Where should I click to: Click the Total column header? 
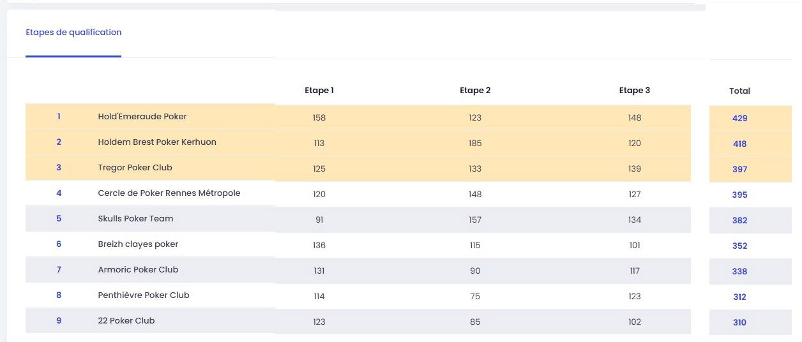tap(739, 91)
